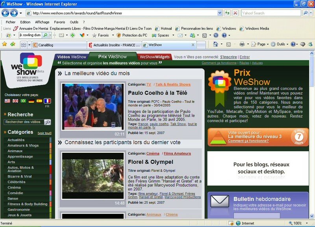Click the Entrer login link
The width and height of the screenshot is (315, 227).
point(245,57)
